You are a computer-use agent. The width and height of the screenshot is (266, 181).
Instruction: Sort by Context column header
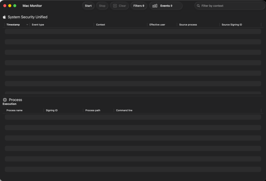pos(101,25)
